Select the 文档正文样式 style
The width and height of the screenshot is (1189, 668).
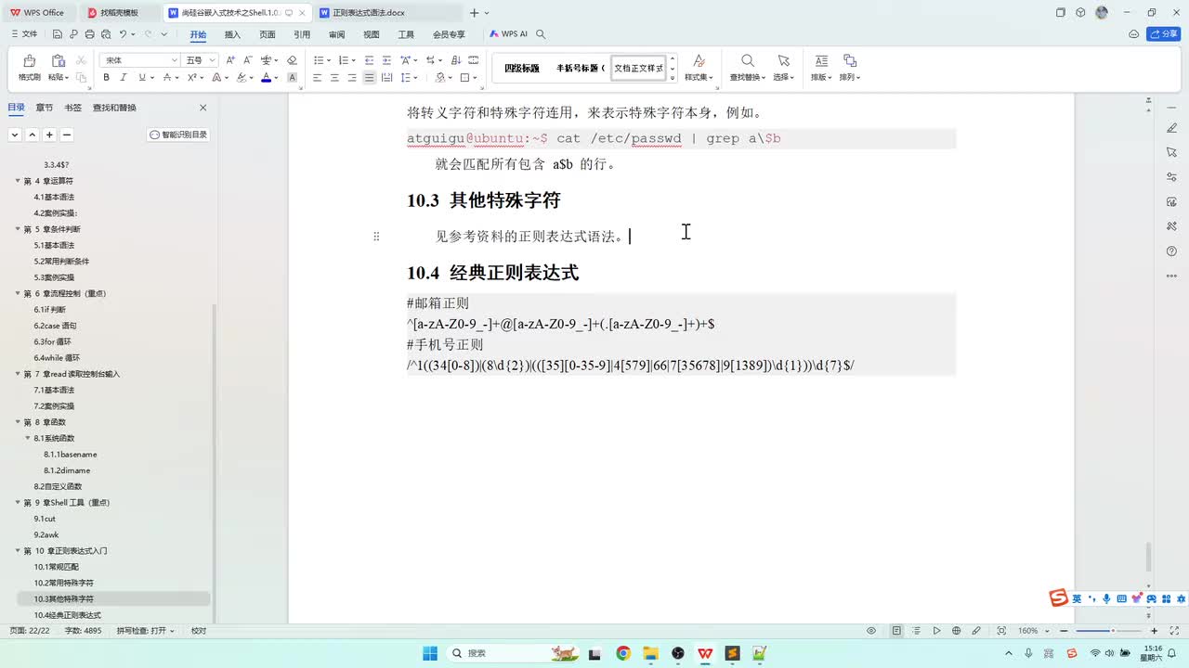click(639, 68)
